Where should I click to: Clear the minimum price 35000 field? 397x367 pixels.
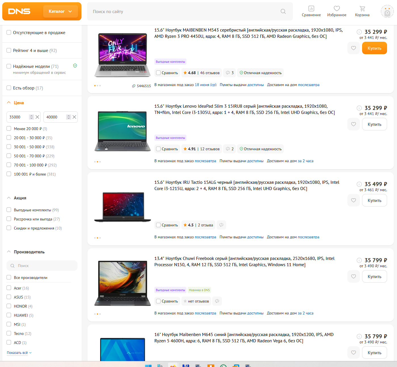point(37,117)
